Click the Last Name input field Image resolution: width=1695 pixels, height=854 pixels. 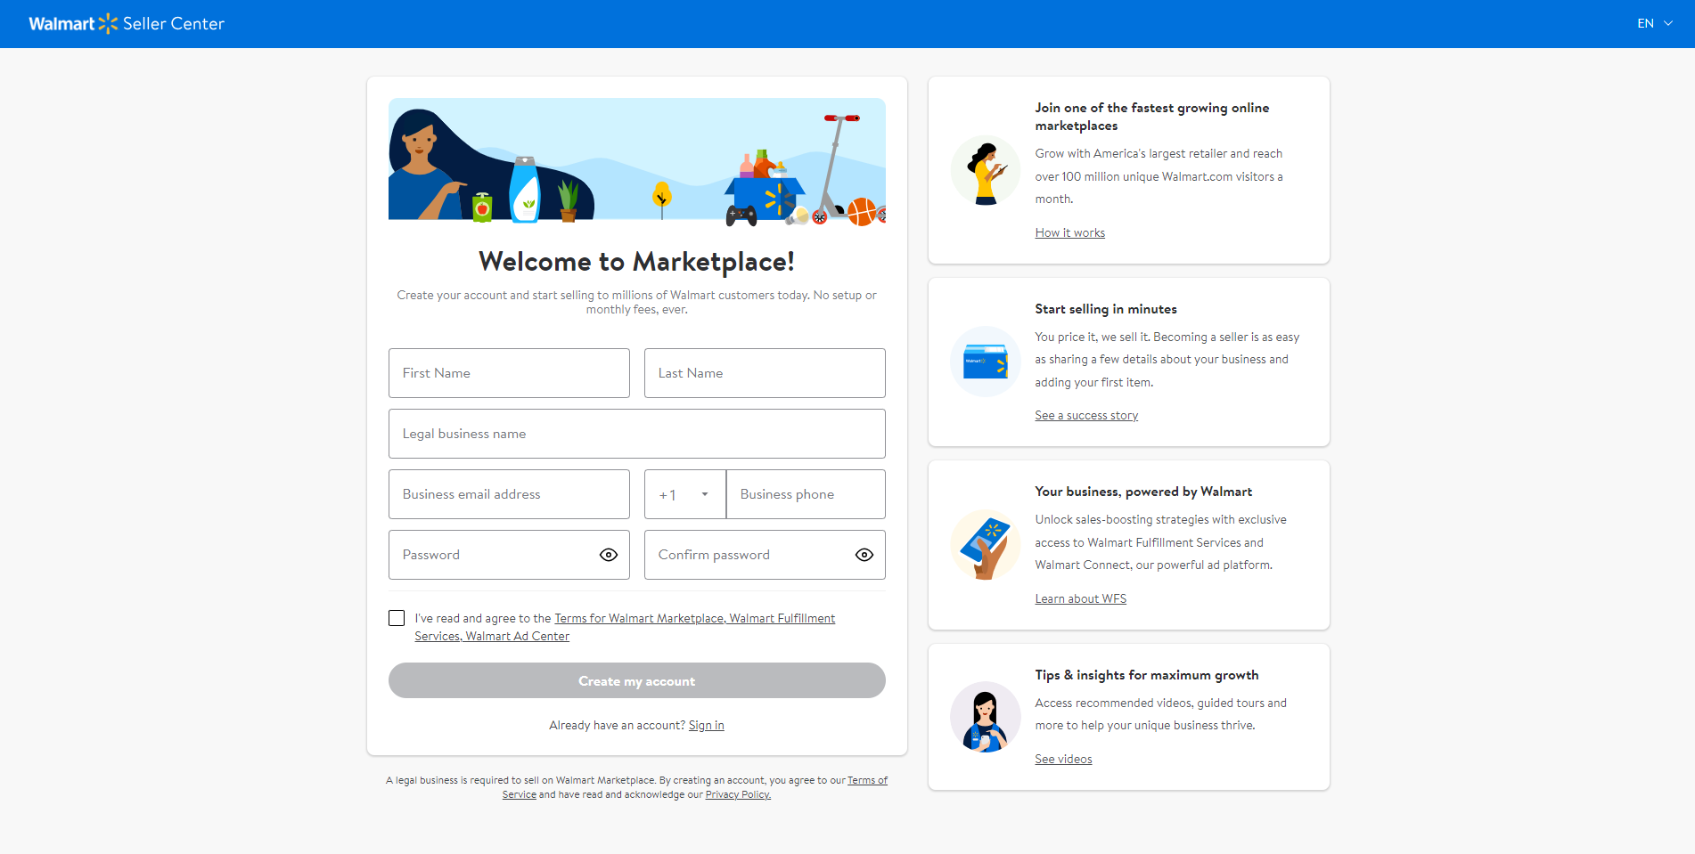click(765, 373)
